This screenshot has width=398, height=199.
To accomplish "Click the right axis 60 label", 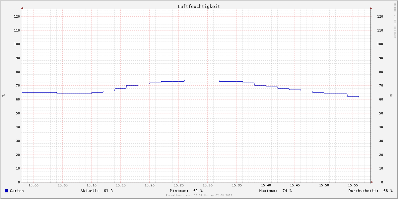I will point(381,99).
